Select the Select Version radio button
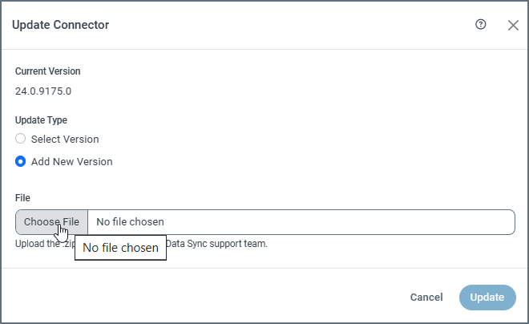 pyautogui.click(x=21, y=139)
